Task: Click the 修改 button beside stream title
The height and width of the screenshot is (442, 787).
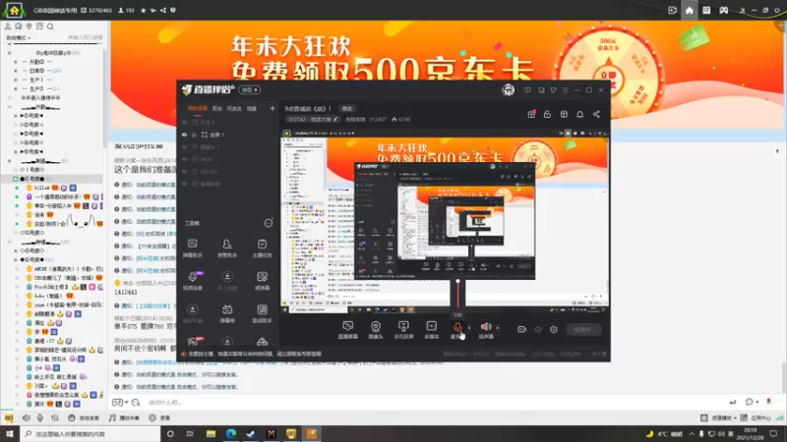Action: click(347, 108)
